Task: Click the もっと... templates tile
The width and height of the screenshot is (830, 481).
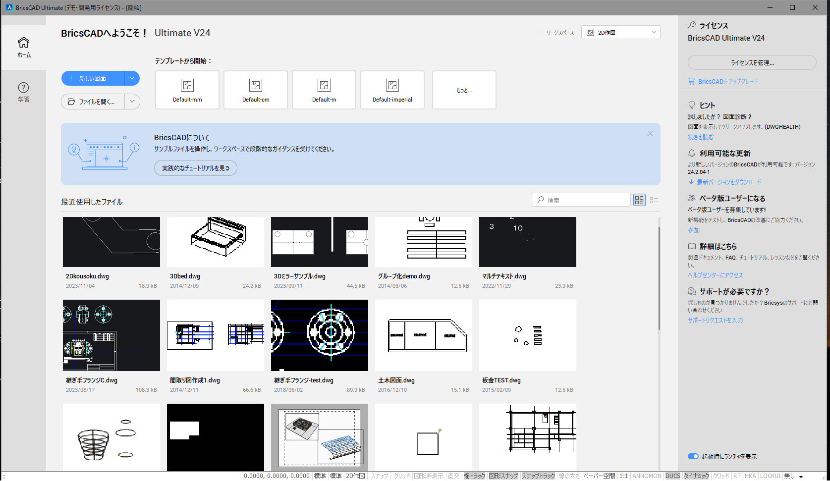Action: 464,90
